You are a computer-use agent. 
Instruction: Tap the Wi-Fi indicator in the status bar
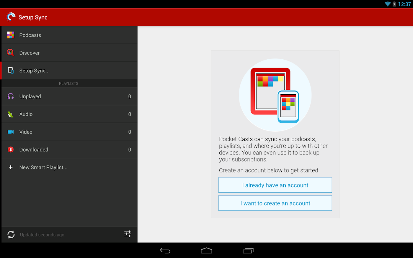(x=388, y=4)
